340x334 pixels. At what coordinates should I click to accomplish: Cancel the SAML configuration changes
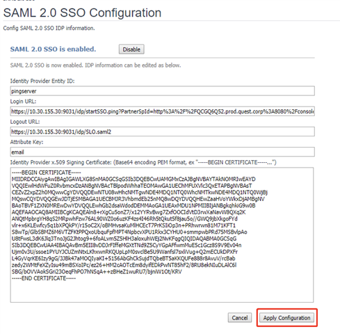coord(240,318)
